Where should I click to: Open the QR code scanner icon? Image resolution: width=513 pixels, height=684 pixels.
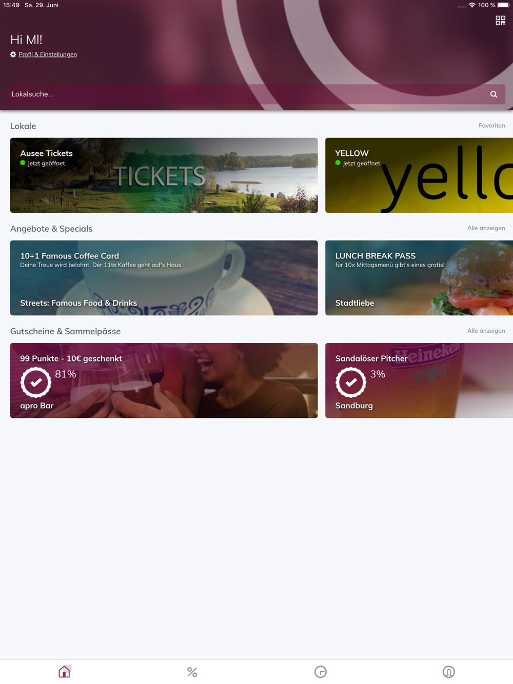[x=500, y=21]
